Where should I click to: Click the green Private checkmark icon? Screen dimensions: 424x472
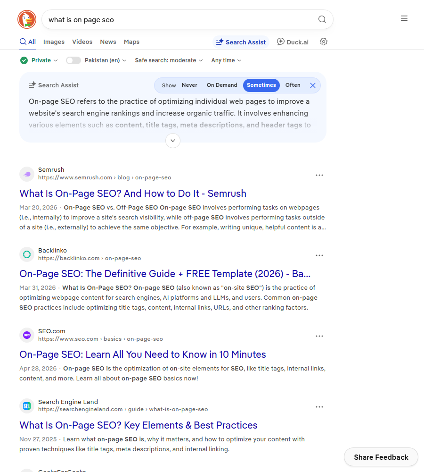coord(24,60)
